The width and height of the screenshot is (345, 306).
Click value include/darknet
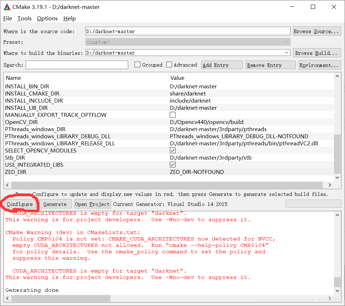tap(190, 100)
